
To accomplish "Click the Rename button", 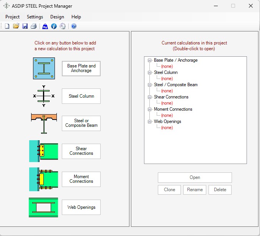I will [x=195, y=190].
